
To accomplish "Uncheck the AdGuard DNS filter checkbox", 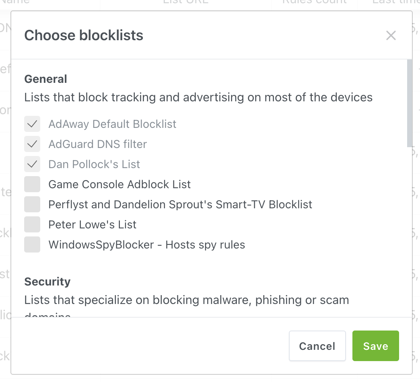I will (32, 144).
